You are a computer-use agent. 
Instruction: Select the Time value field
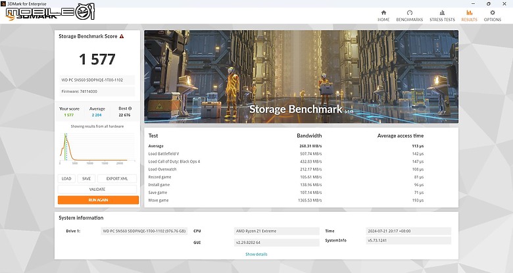pos(408,231)
